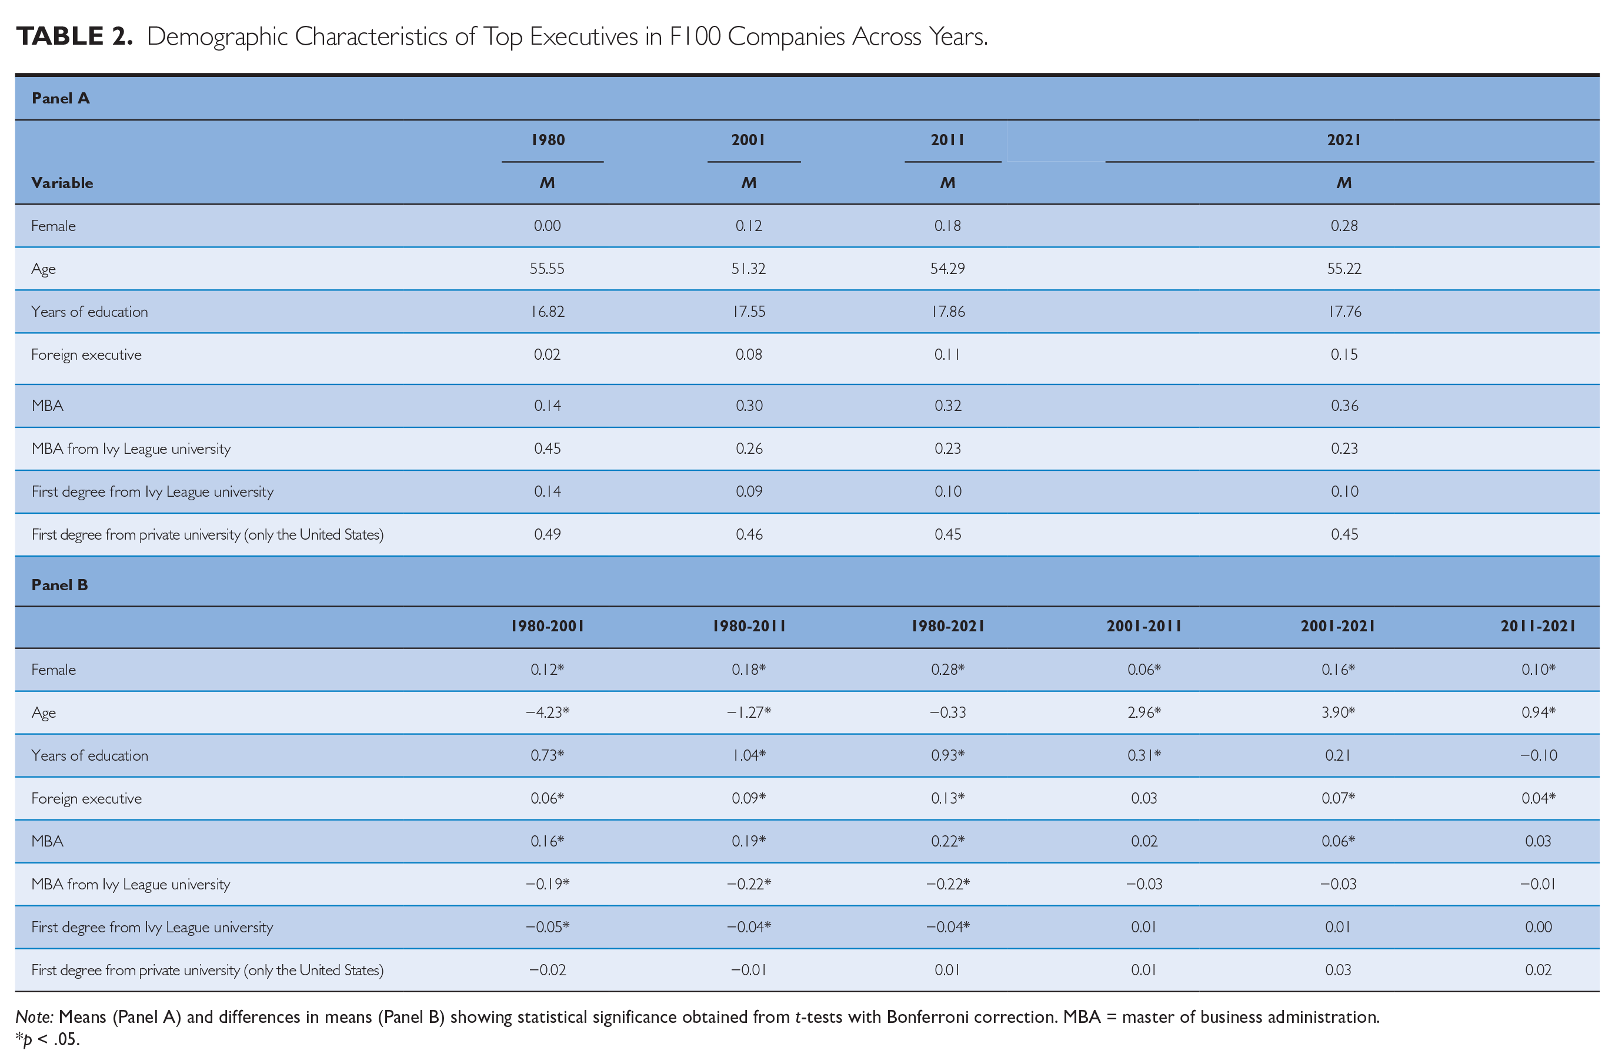Click Foreign executive row label in Panel A
Screen dimensions: 1615x1064
pos(86,355)
